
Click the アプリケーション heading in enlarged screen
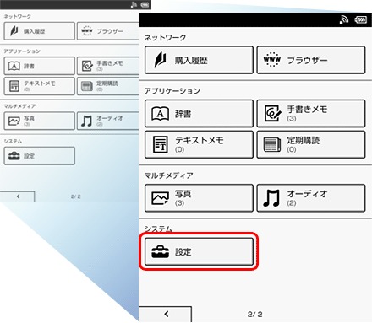coord(172,91)
